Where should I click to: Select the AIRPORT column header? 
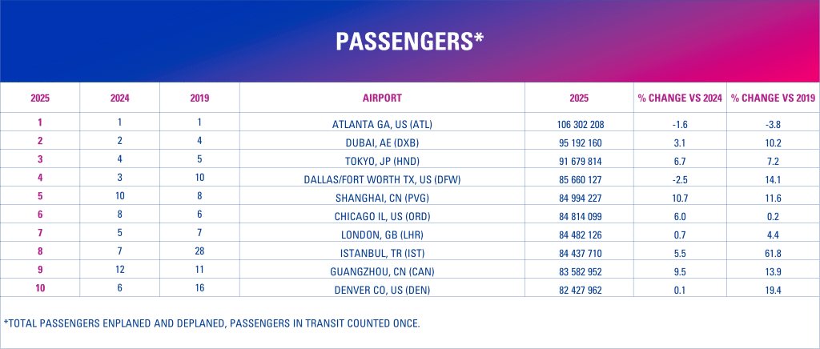click(x=382, y=98)
